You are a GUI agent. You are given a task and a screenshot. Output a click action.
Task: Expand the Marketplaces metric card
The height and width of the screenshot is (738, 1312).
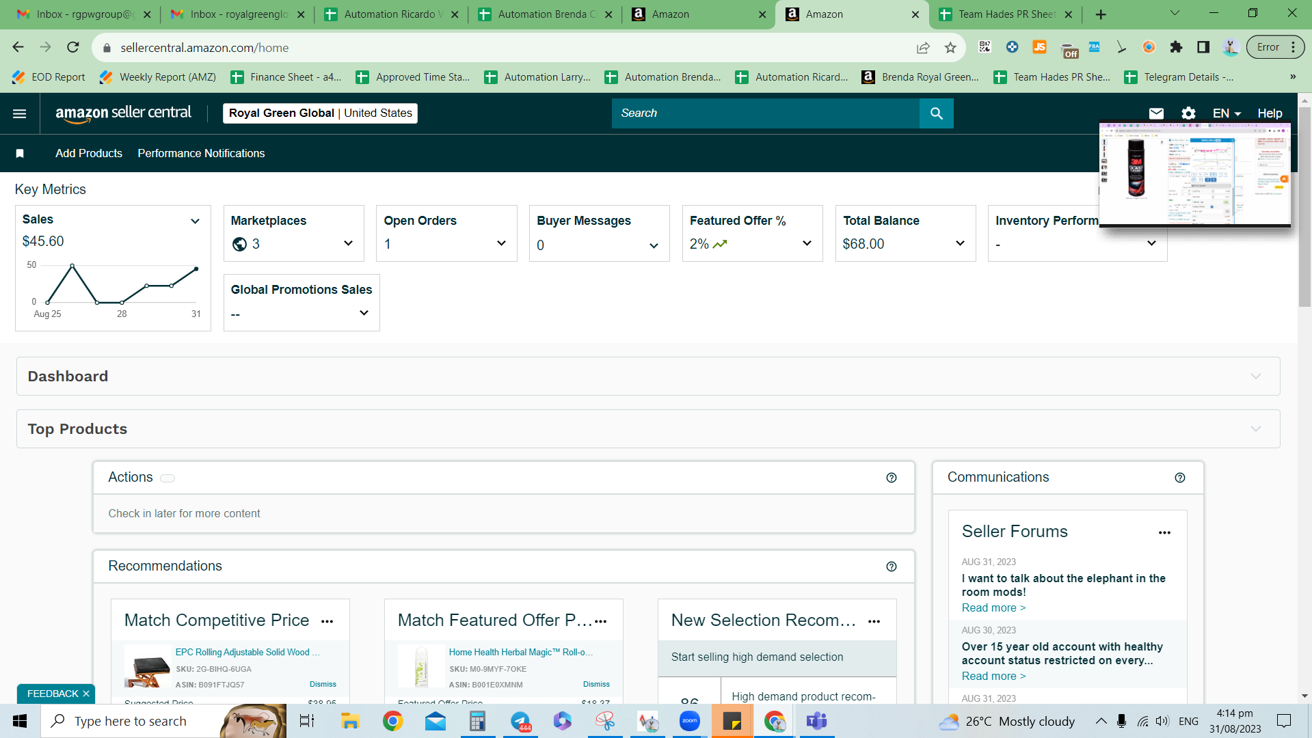[349, 243]
